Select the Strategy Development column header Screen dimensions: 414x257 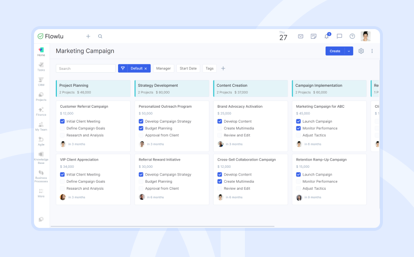pos(172,89)
